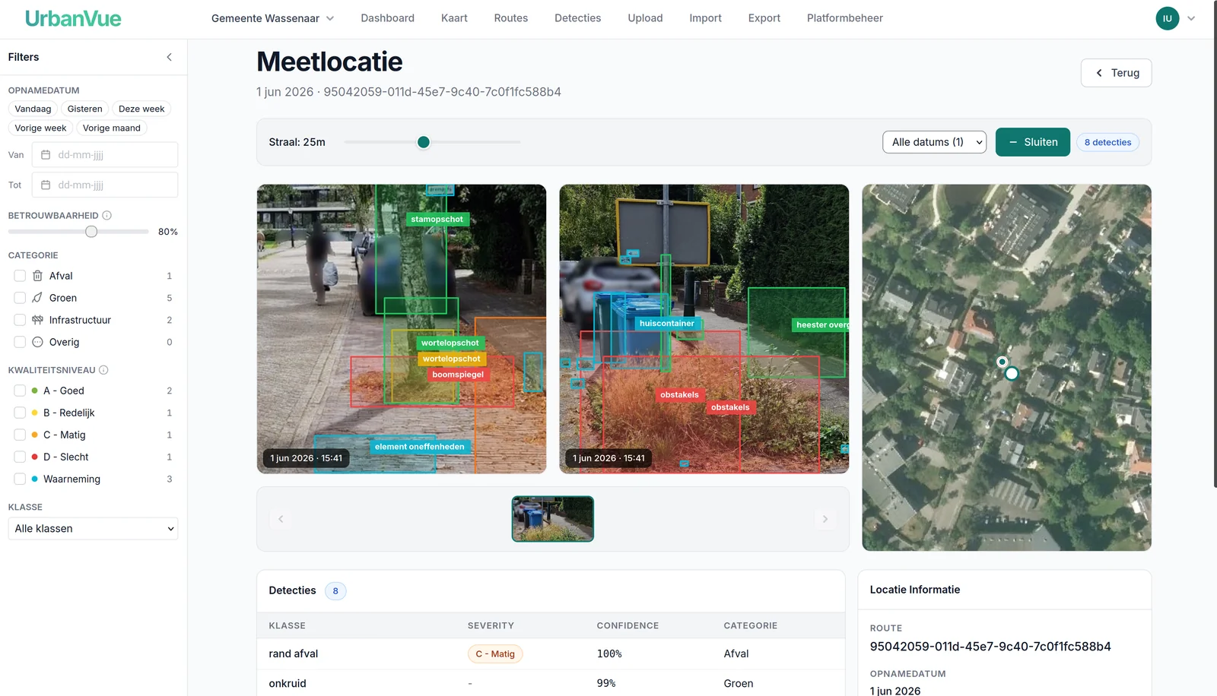Select the Gisteren date chip
Screen dimensions: 1217x696
pos(84,109)
